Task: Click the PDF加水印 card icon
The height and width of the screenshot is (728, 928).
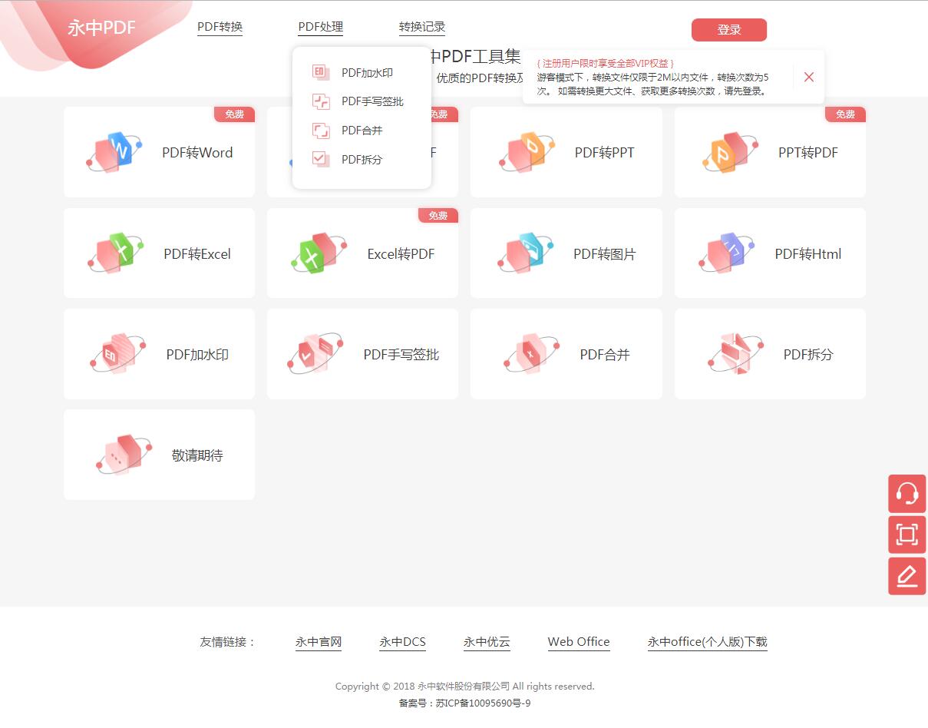Action: 117,354
